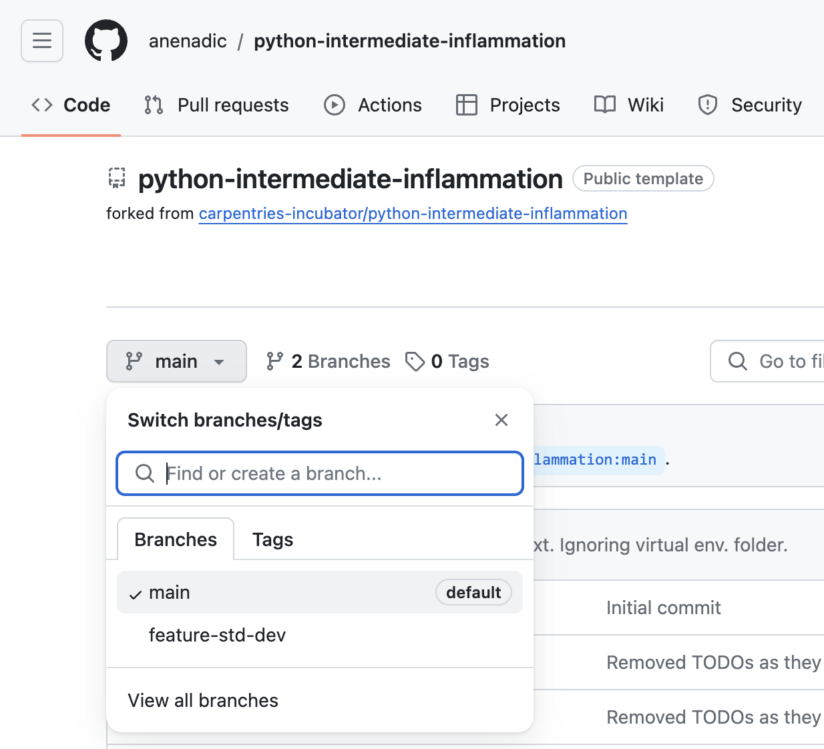
Task: Click the Projects board icon
Action: tap(465, 105)
